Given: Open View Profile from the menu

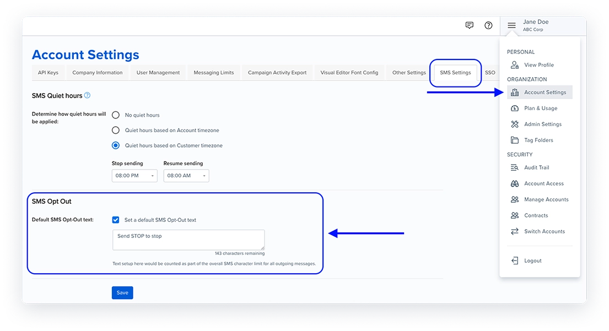Looking at the screenshot, I should point(538,65).
